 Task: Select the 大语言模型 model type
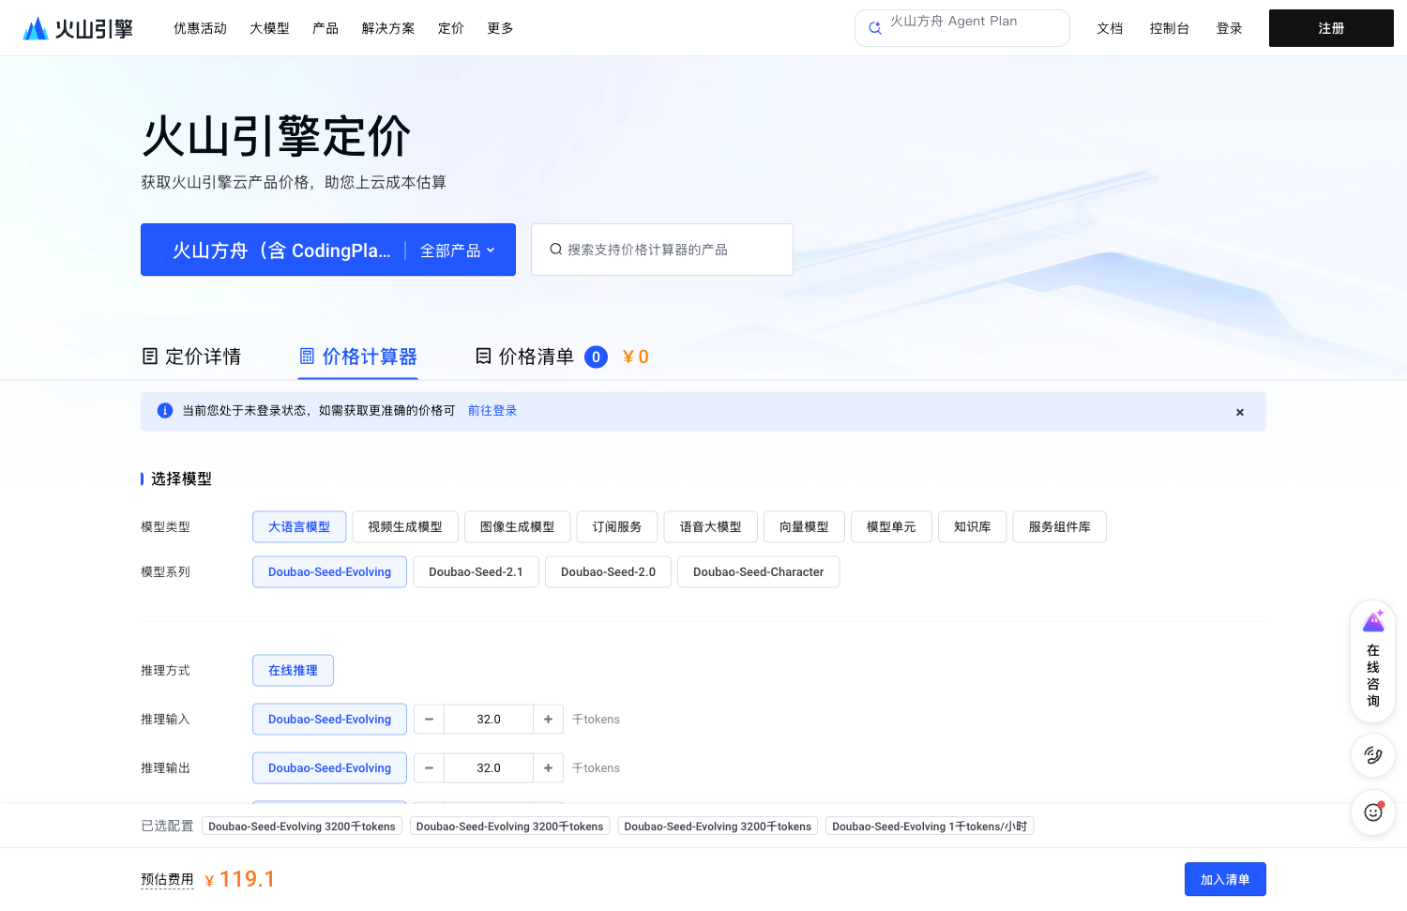[299, 527]
